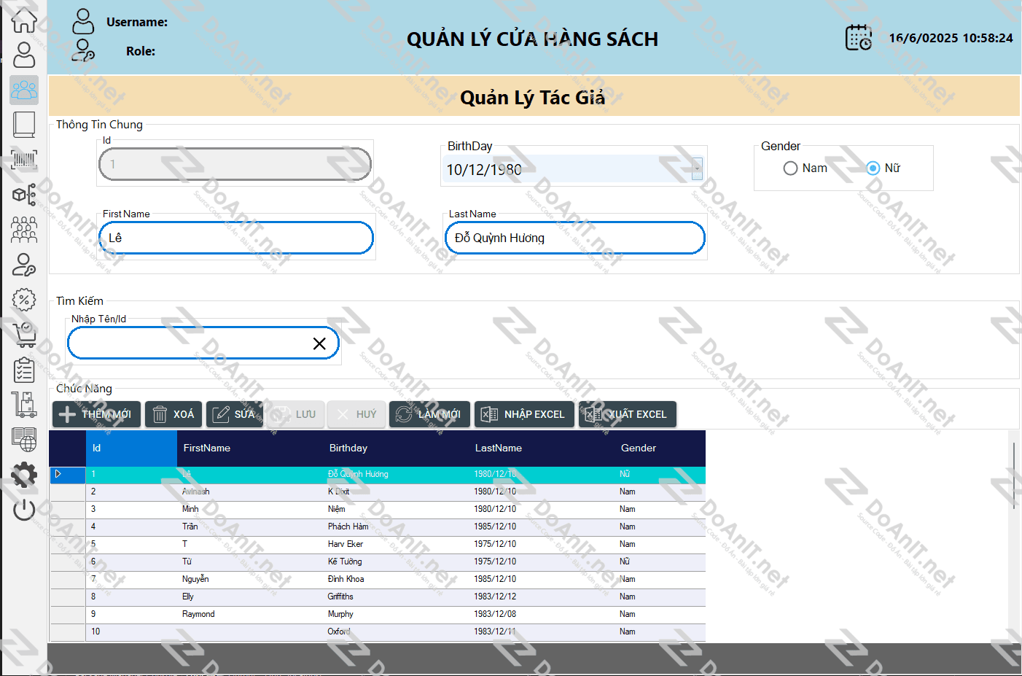Click the vertical scrollbar beside the table
This screenshot has width=1022, height=676.
point(1014,474)
